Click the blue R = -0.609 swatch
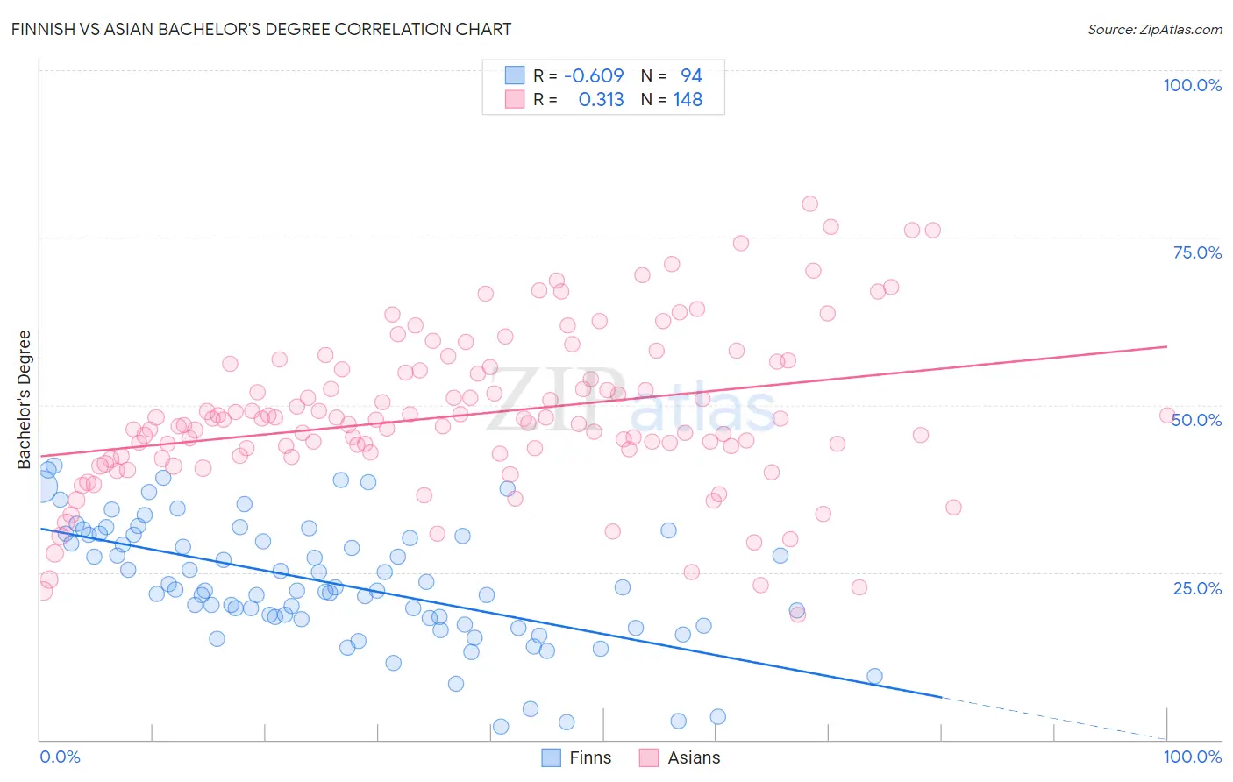Viewport: 1233px width, 782px height. [515, 75]
